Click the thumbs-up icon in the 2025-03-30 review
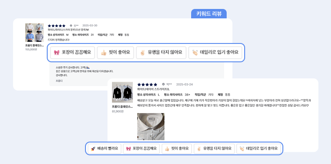Image resolution: width=331 pixels, height=164 pixels. click(x=103, y=52)
